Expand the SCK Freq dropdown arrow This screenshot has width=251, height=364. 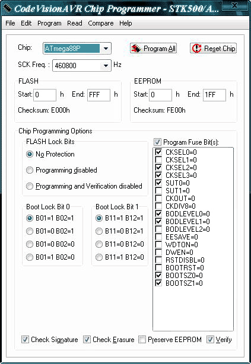point(106,65)
